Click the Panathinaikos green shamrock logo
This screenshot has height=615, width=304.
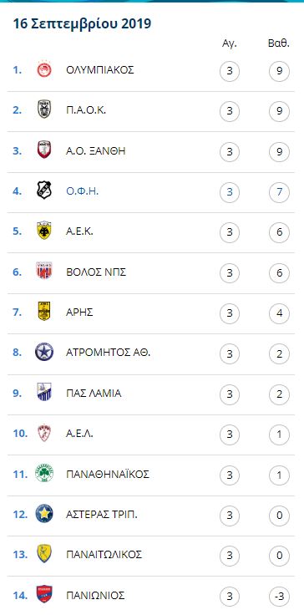click(x=44, y=474)
